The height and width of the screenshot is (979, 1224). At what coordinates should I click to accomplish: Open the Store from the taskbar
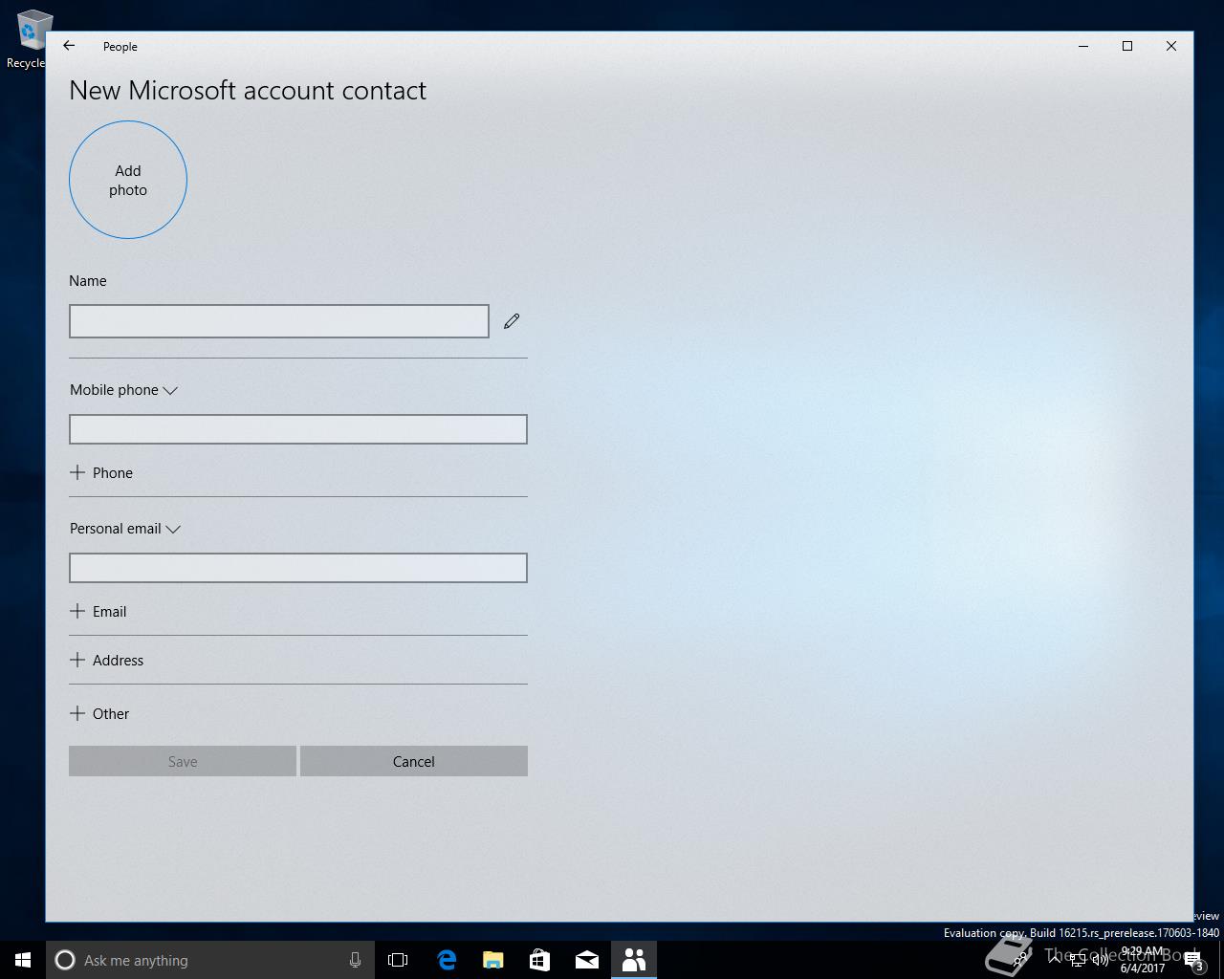(x=540, y=960)
